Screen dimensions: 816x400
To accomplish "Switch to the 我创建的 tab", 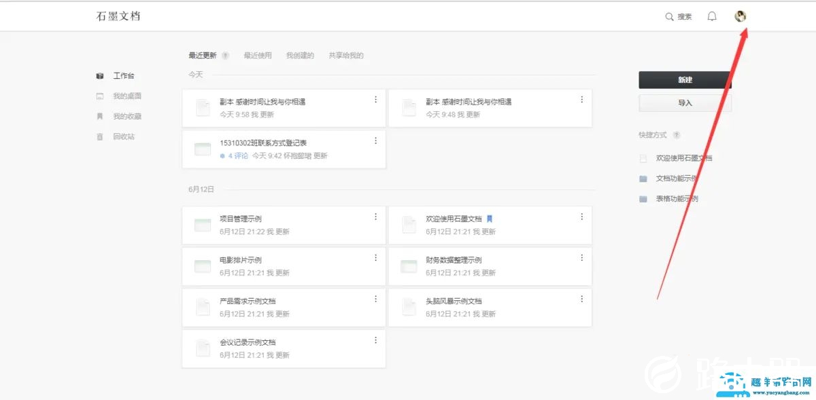I will [300, 56].
